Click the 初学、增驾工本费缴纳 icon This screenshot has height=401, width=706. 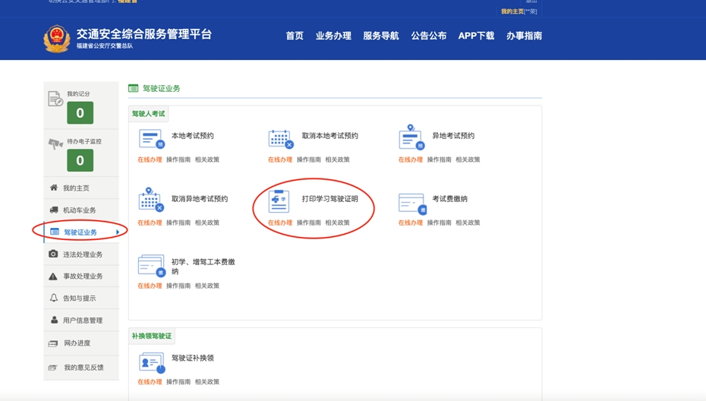click(x=151, y=266)
